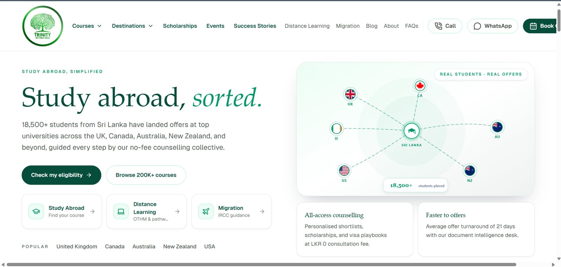Screen dimensions: 561x267
Task: Click Browse 200K+ courses button
Action: tap(146, 175)
